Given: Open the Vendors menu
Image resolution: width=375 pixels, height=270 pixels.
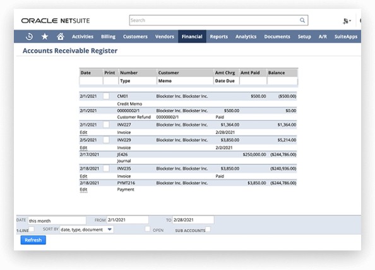Looking at the screenshot, I should (165, 37).
